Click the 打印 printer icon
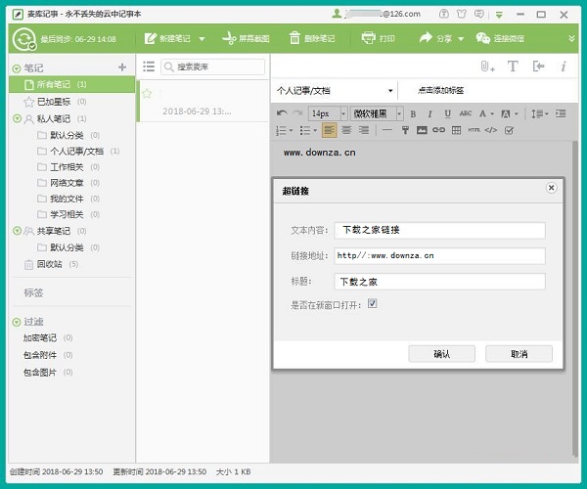The width and height of the screenshot is (587, 489). (369, 38)
